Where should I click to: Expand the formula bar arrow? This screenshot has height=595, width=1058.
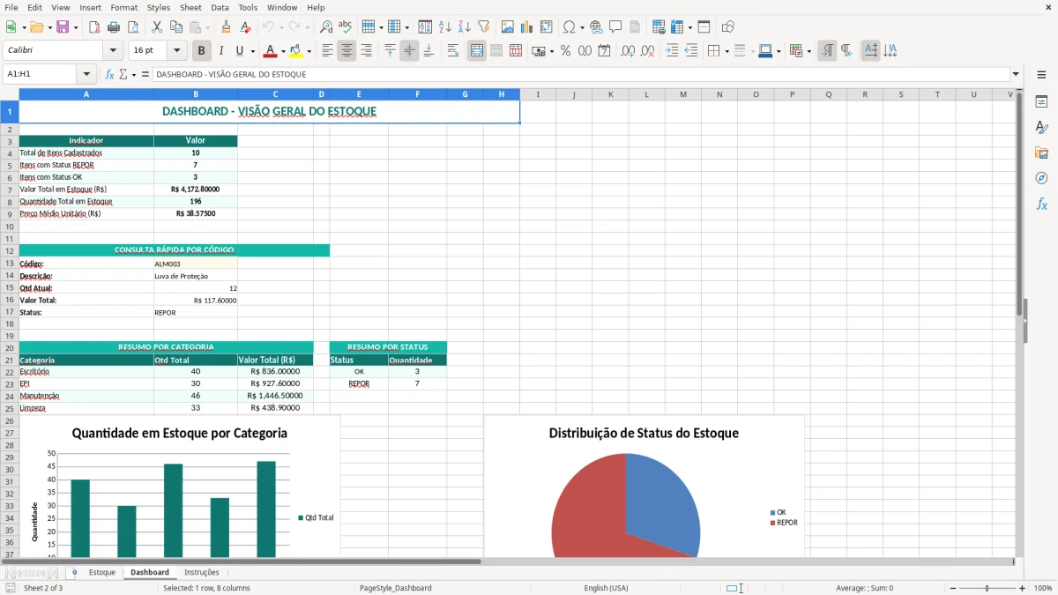(1016, 74)
